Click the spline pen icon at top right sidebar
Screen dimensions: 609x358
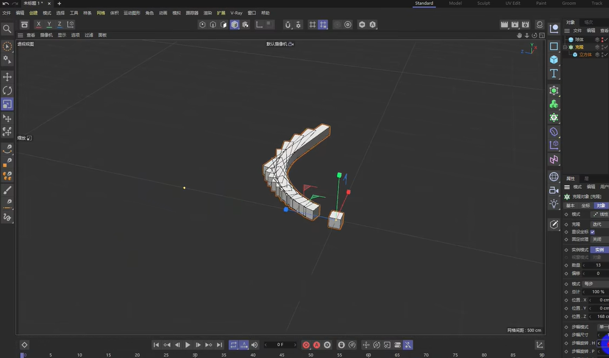(554, 29)
